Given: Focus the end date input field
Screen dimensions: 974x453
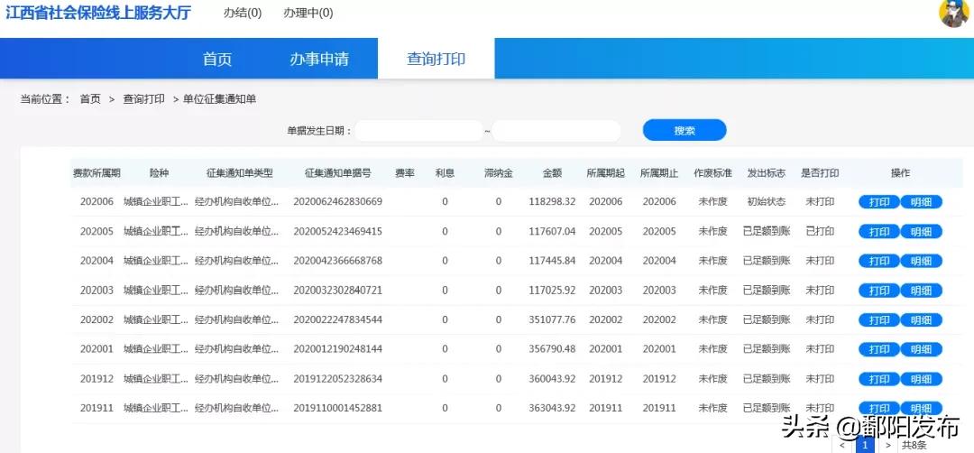Looking at the screenshot, I should click(x=556, y=131).
